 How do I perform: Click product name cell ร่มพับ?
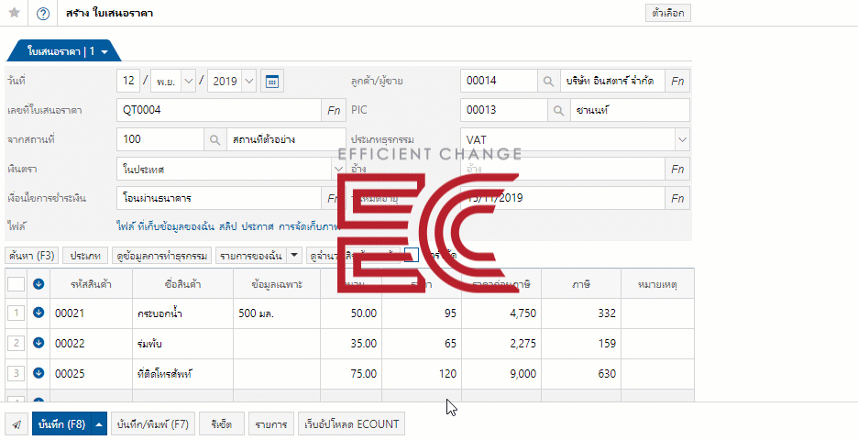pos(182,344)
